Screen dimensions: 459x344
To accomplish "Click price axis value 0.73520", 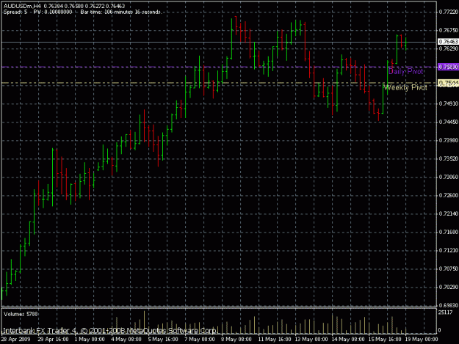I will click(449, 158).
